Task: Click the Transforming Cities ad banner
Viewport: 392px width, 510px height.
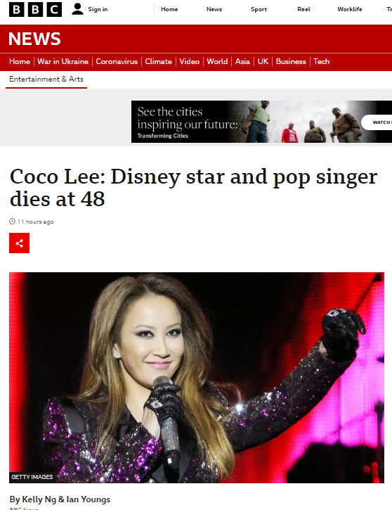Action: tap(261, 122)
